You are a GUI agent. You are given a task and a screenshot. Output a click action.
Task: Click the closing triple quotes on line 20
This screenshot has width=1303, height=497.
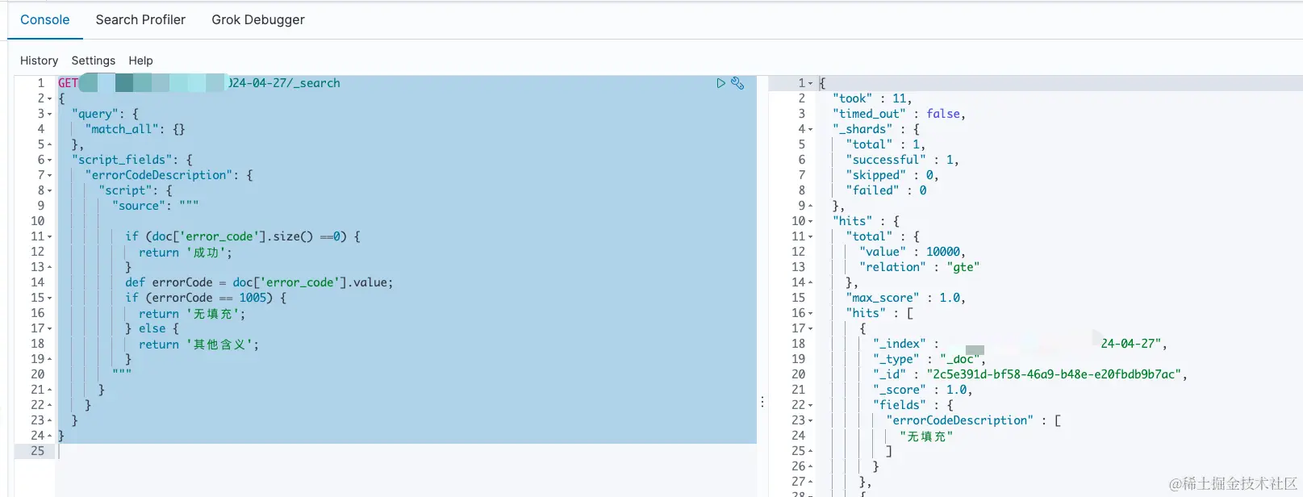pos(122,374)
